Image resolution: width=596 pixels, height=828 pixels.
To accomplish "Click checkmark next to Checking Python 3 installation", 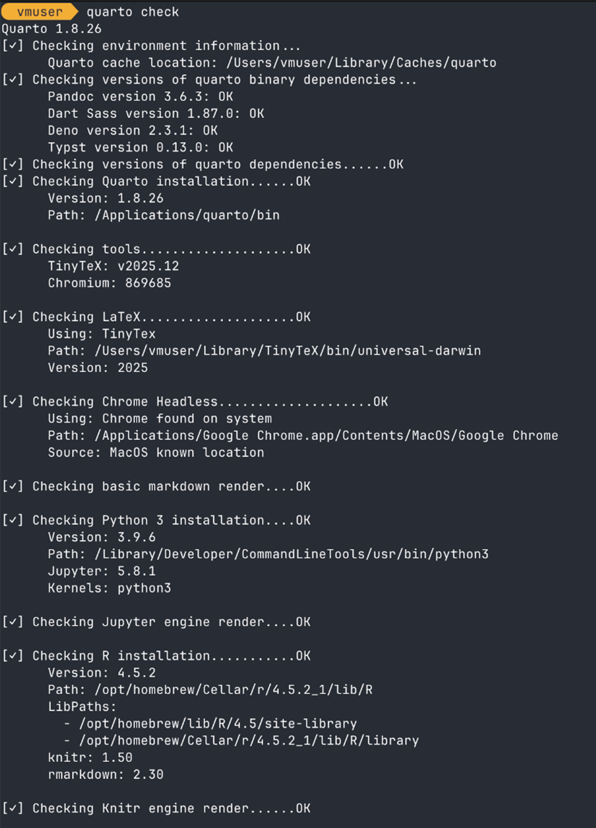I will click(x=13, y=520).
